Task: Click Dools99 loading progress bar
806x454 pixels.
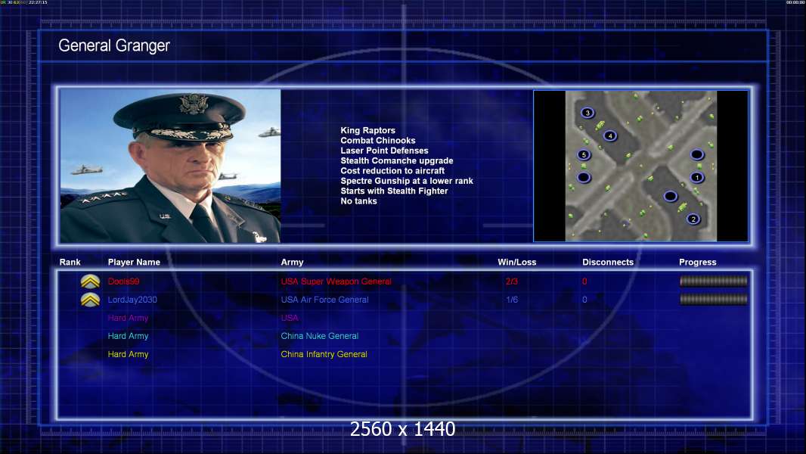Action: (x=714, y=281)
